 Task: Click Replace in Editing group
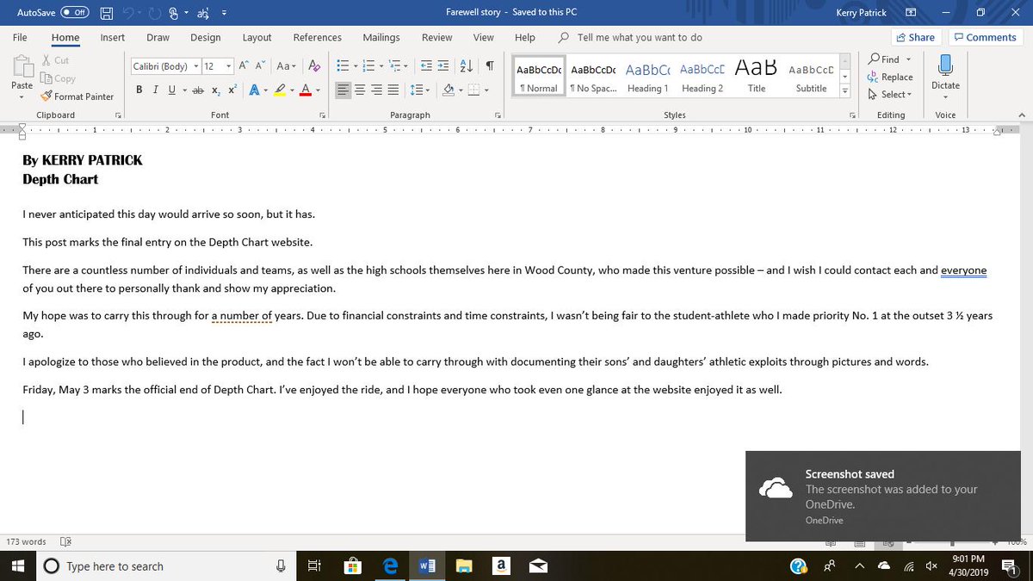[890, 77]
